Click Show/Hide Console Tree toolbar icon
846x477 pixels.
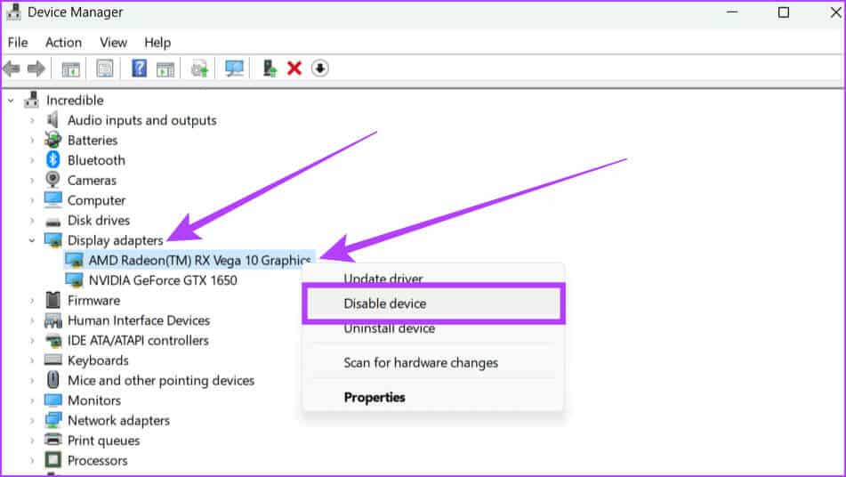coord(70,69)
